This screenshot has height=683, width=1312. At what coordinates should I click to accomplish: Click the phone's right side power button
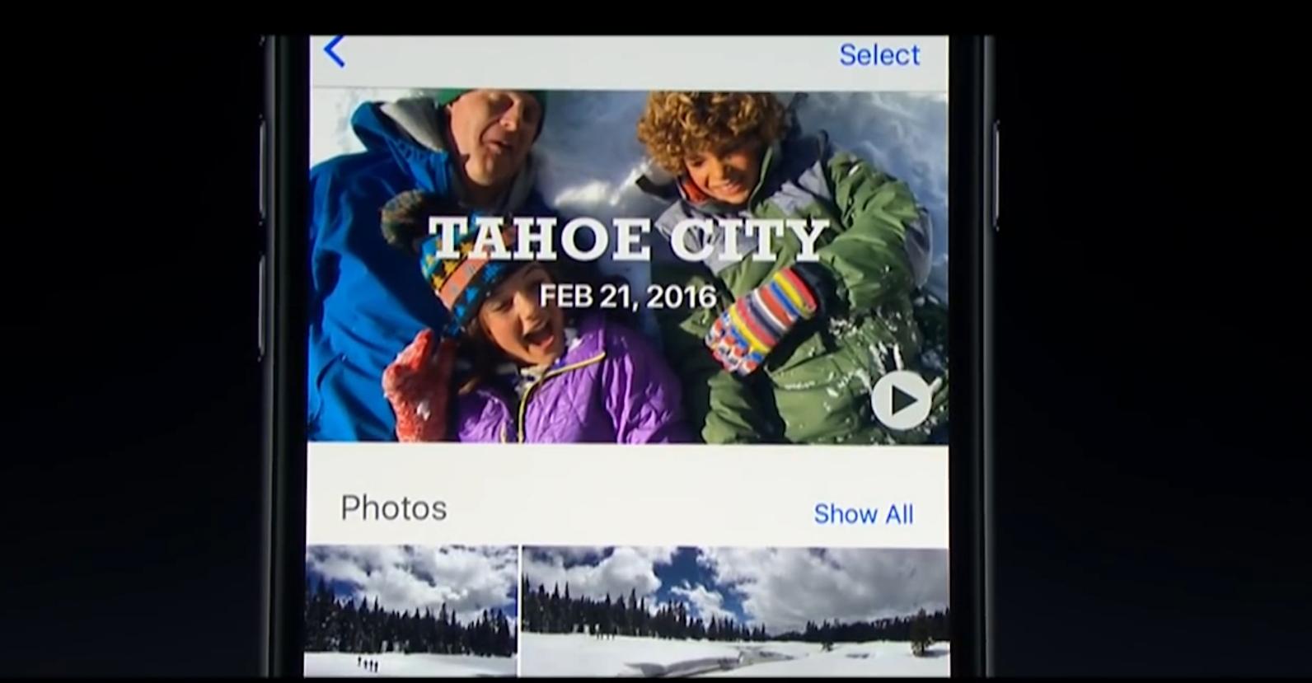[996, 177]
